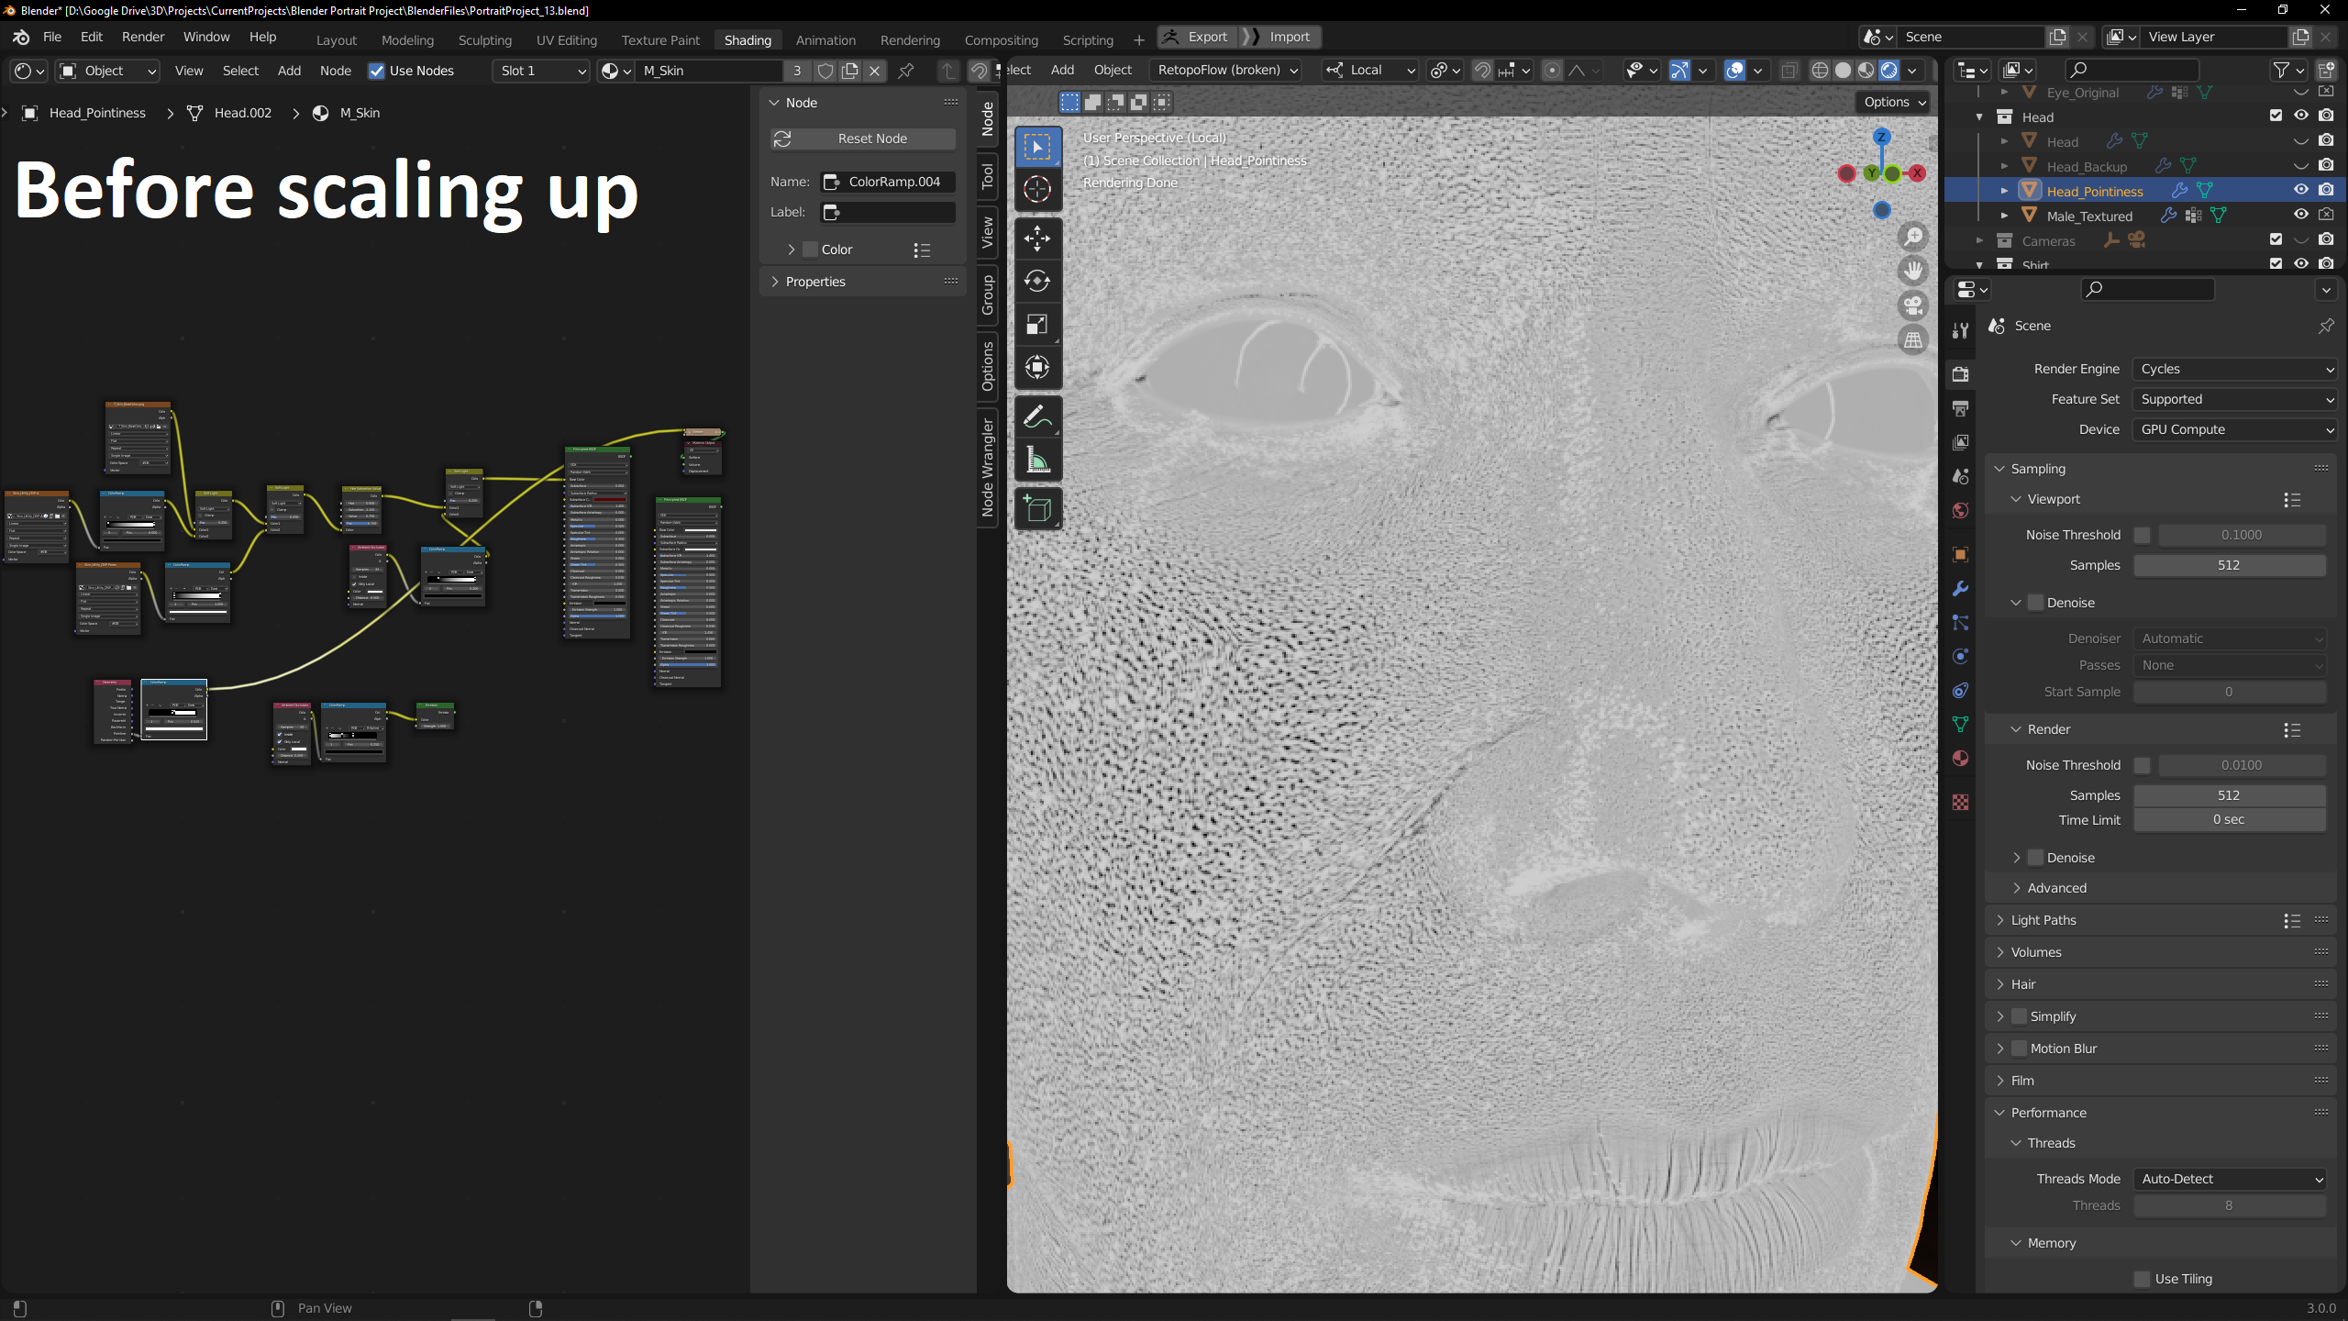Image resolution: width=2348 pixels, height=1321 pixels.
Task: Open the Material properties tab icon
Action: (x=1961, y=759)
